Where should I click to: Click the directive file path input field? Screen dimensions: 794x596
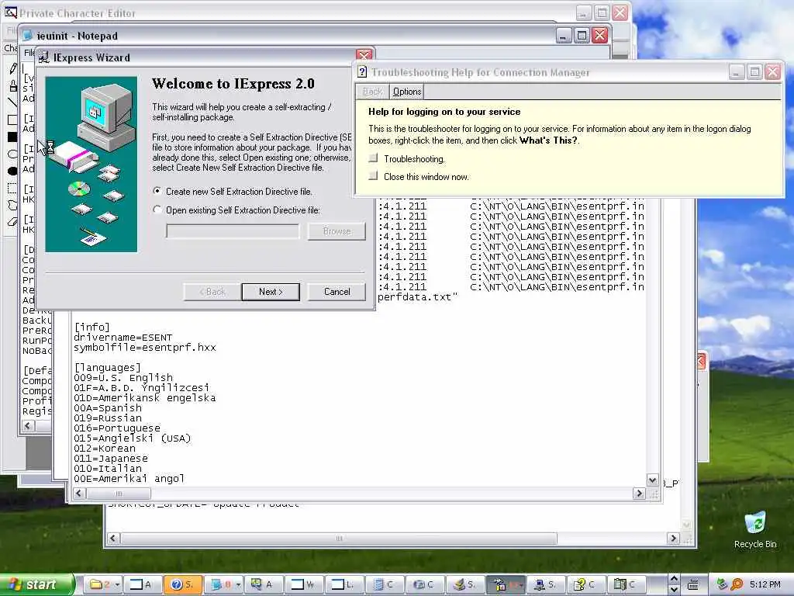[x=233, y=231]
